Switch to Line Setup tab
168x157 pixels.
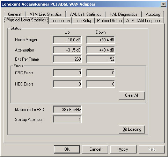click(83, 21)
